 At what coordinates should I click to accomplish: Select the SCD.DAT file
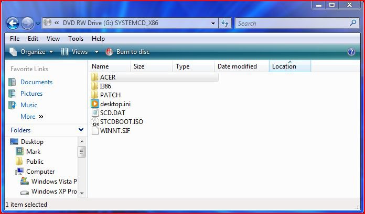pos(108,113)
